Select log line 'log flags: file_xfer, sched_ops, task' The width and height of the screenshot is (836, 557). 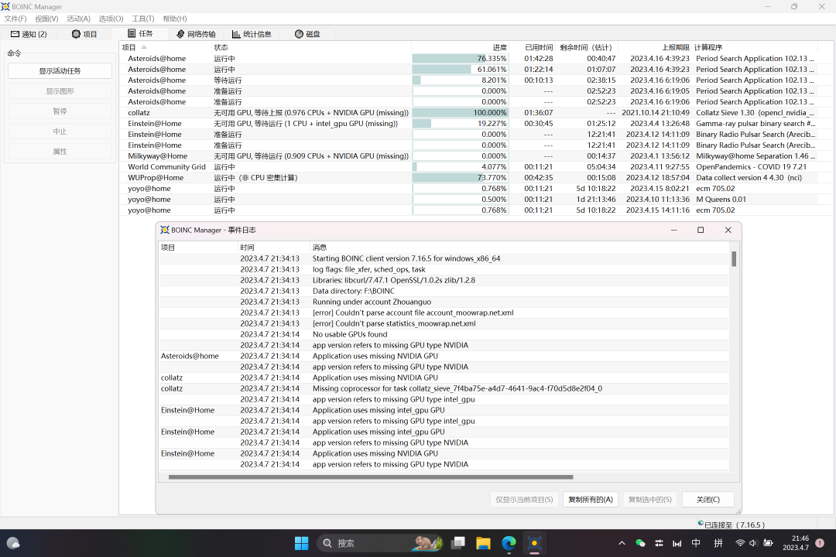[x=444, y=270]
